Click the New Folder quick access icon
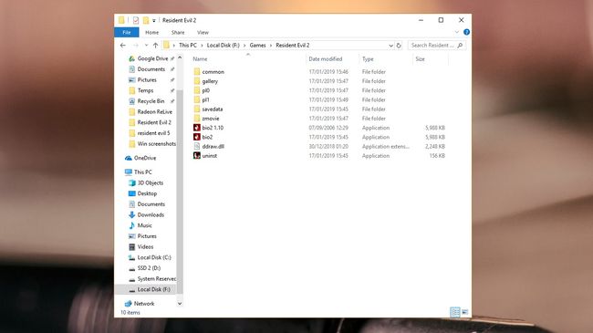The image size is (593, 333). (146, 20)
